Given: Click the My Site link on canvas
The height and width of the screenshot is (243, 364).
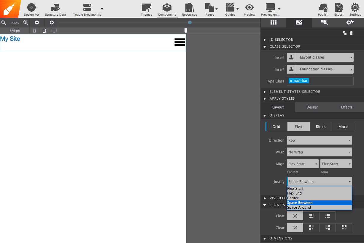Looking at the screenshot, I should pos(10,39).
